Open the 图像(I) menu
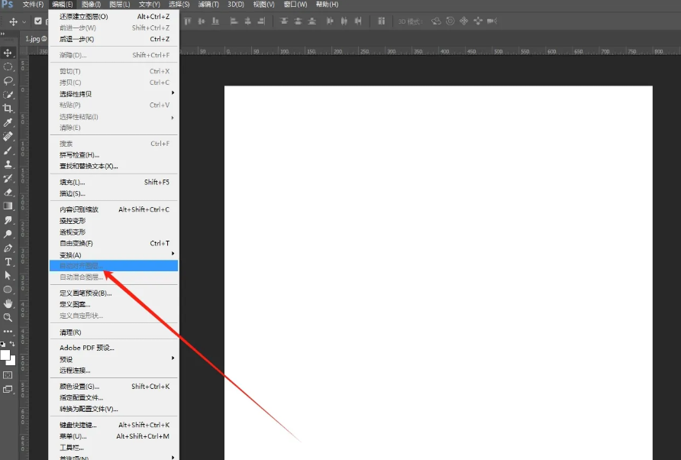This screenshot has height=460, width=681. 92,5
